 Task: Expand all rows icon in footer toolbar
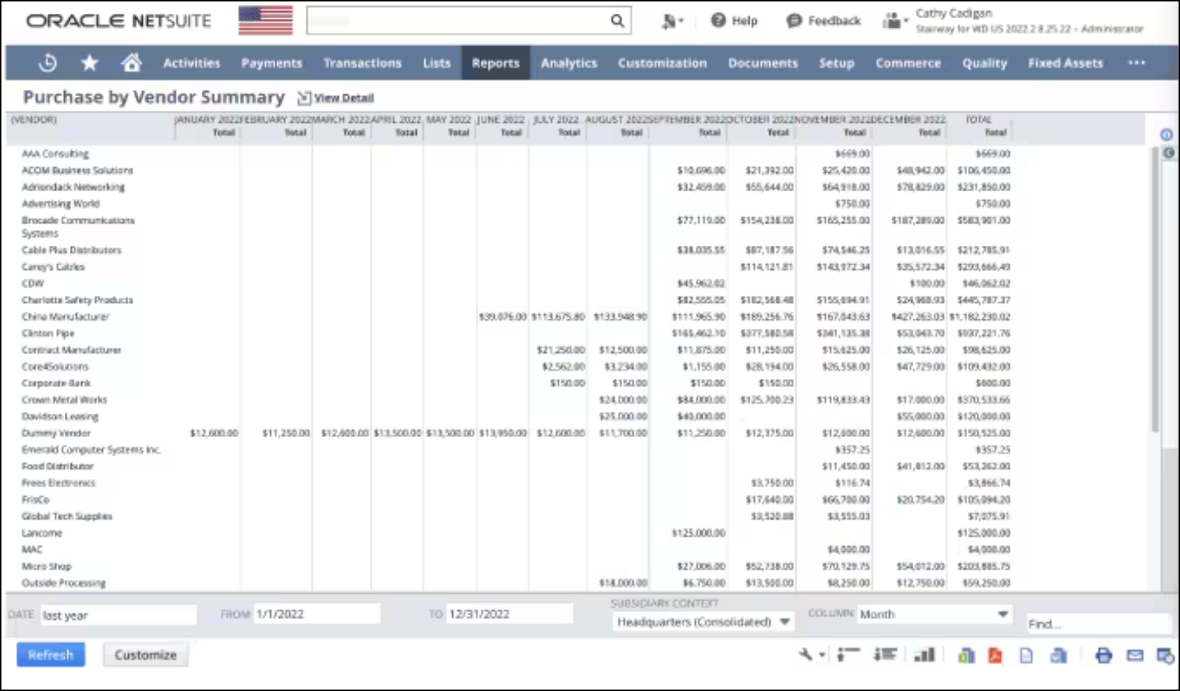coord(884,655)
